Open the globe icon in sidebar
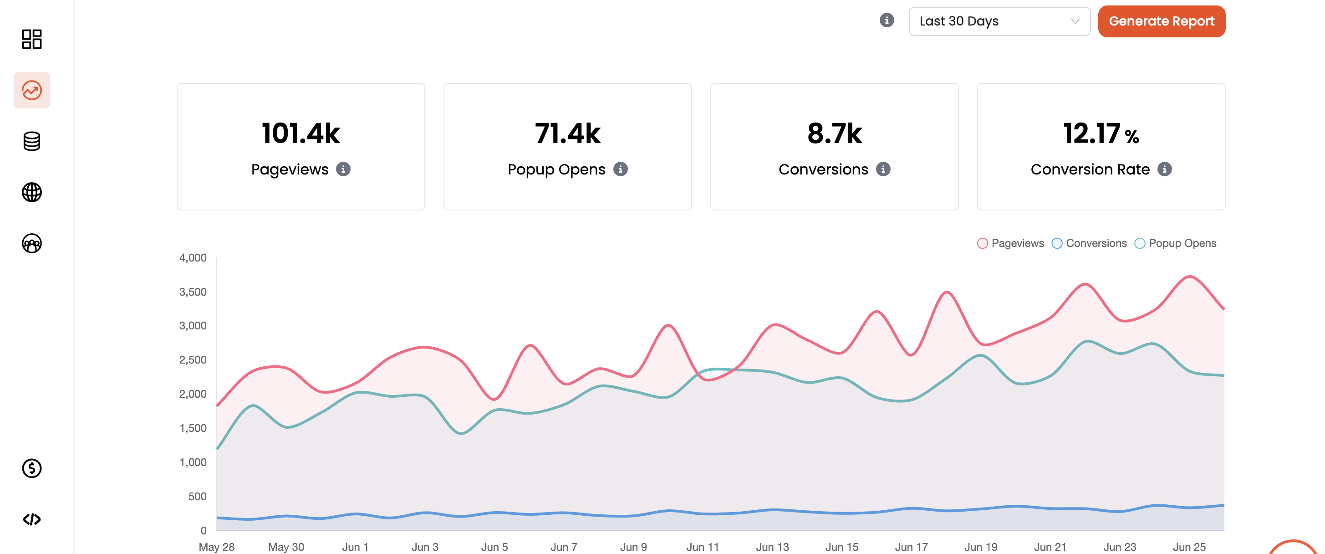This screenshot has width=1325, height=554. pyautogui.click(x=32, y=192)
